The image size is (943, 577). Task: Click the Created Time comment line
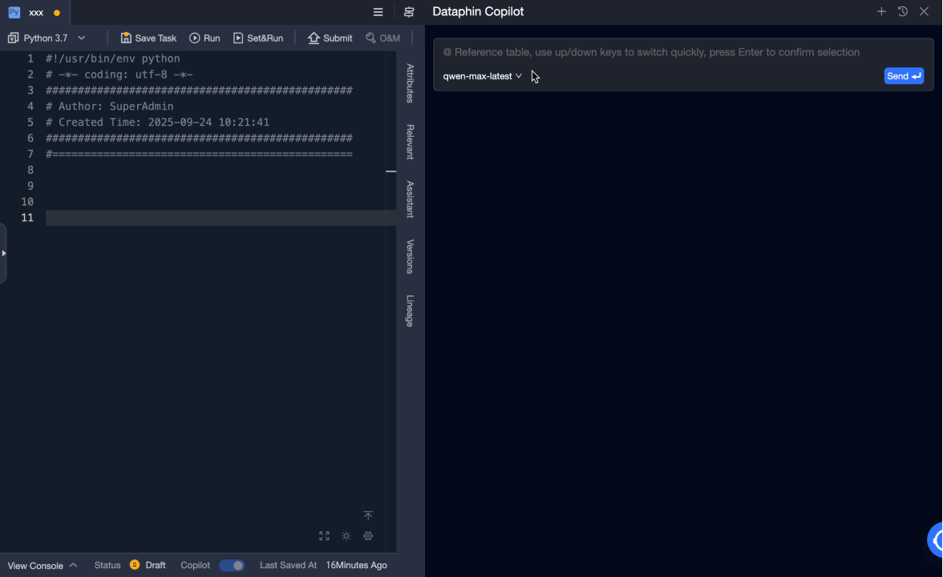[x=157, y=122]
